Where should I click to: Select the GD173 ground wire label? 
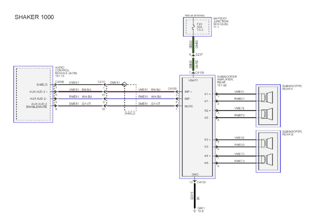pyautogui.click(x=192, y=196)
